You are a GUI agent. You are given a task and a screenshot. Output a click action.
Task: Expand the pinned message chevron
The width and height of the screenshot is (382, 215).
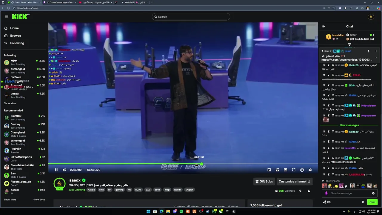[376, 57]
